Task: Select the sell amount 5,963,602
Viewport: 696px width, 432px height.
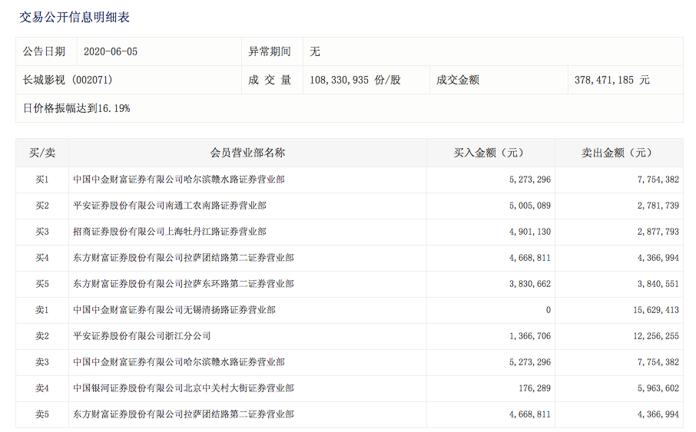Action: point(658,388)
